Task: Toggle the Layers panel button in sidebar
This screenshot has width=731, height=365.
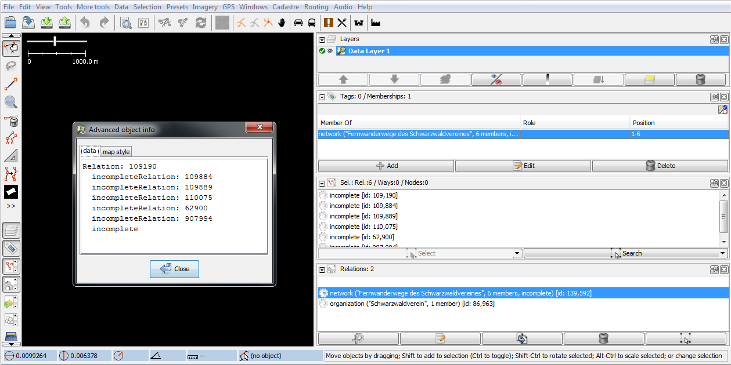Action: point(11,231)
